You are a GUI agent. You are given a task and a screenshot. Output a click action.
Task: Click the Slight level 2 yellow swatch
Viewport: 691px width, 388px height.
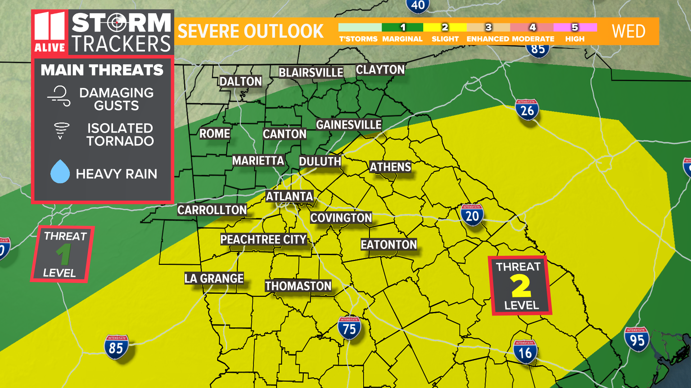445,27
